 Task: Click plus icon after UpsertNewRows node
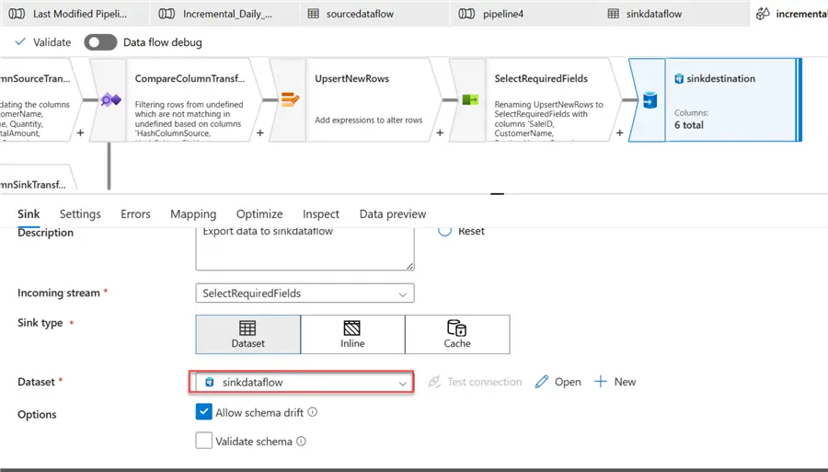[440, 133]
